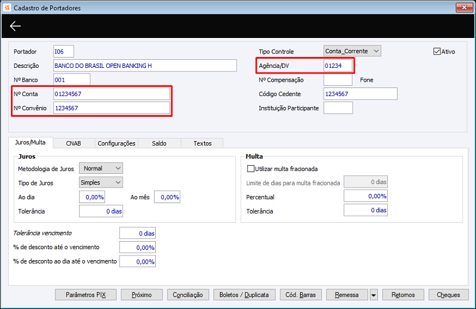
Task: Click the Juros Ao dia percentage field
Action: pyautogui.click(x=92, y=197)
